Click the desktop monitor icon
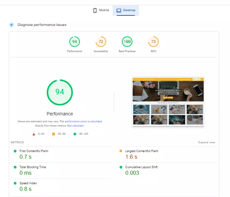The image size is (230, 197). (119, 10)
